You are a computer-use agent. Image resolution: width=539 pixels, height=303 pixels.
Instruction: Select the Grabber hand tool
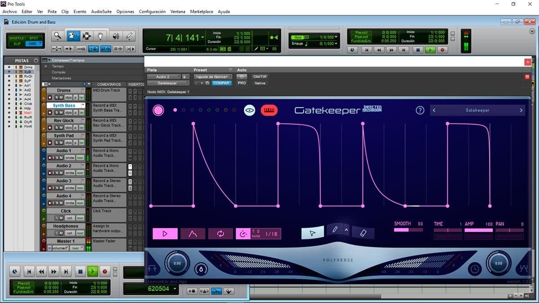tap(101, 36)
